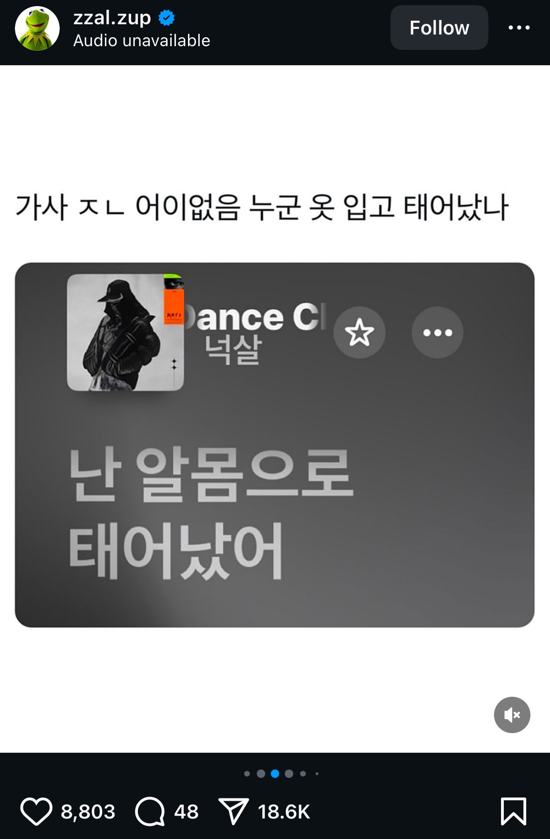The image size is (550, 839).
Task: Jump to second carousel dot
Action: click(x=261, y=774)
